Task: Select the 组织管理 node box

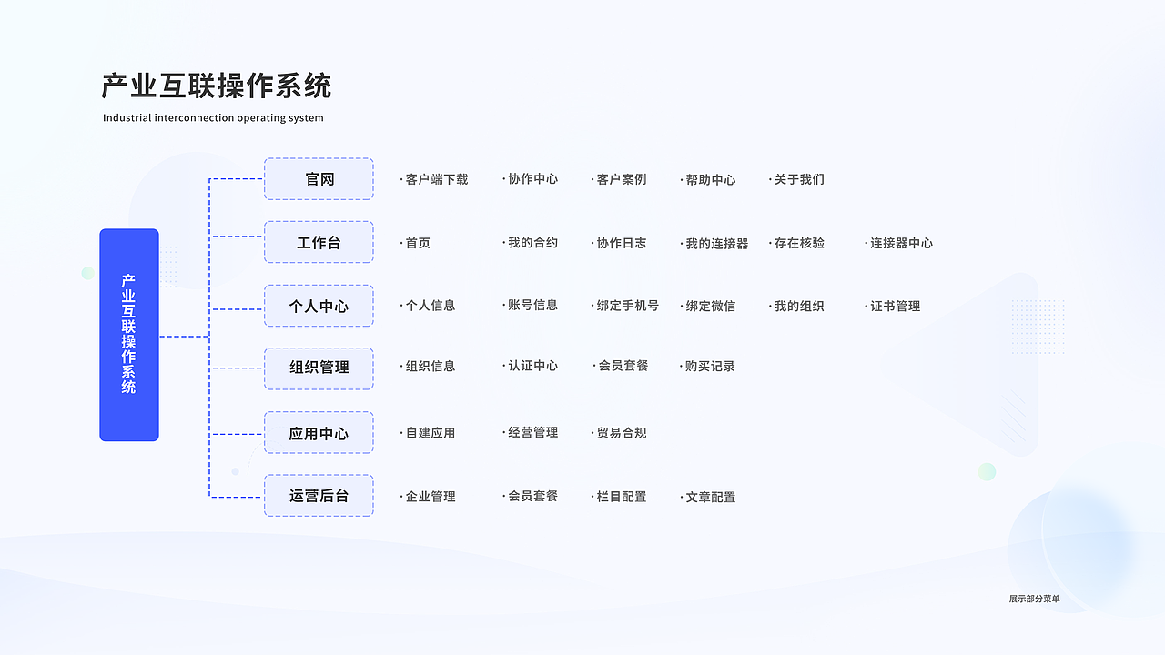Action: 319,368
